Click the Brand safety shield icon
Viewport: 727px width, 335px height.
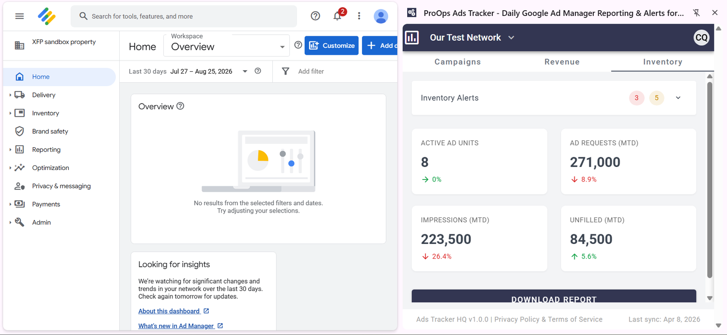(x=19, y=131)
